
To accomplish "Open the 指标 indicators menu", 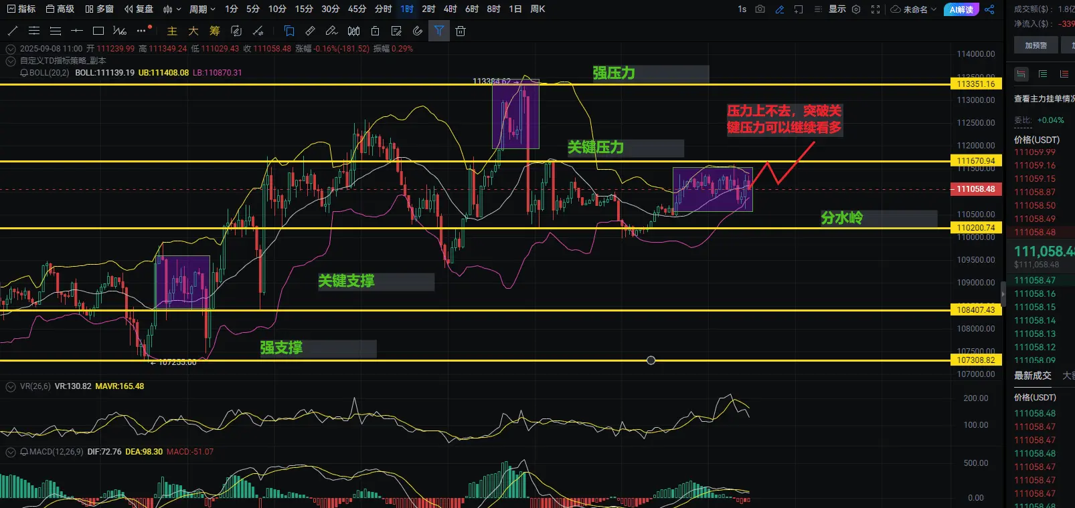I will tap(21, 9).
